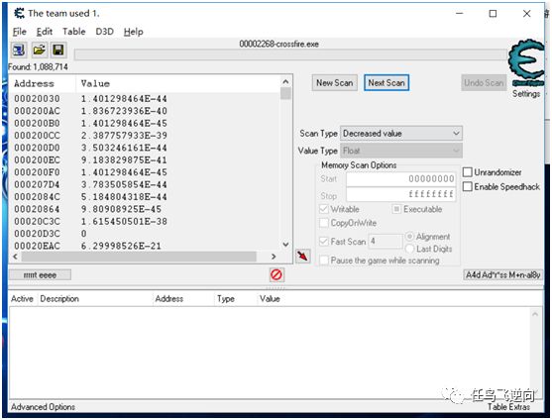Open the Scan Type dropdown
The width and height of the screenshot is (552, 420).
[x=401, y=134]
